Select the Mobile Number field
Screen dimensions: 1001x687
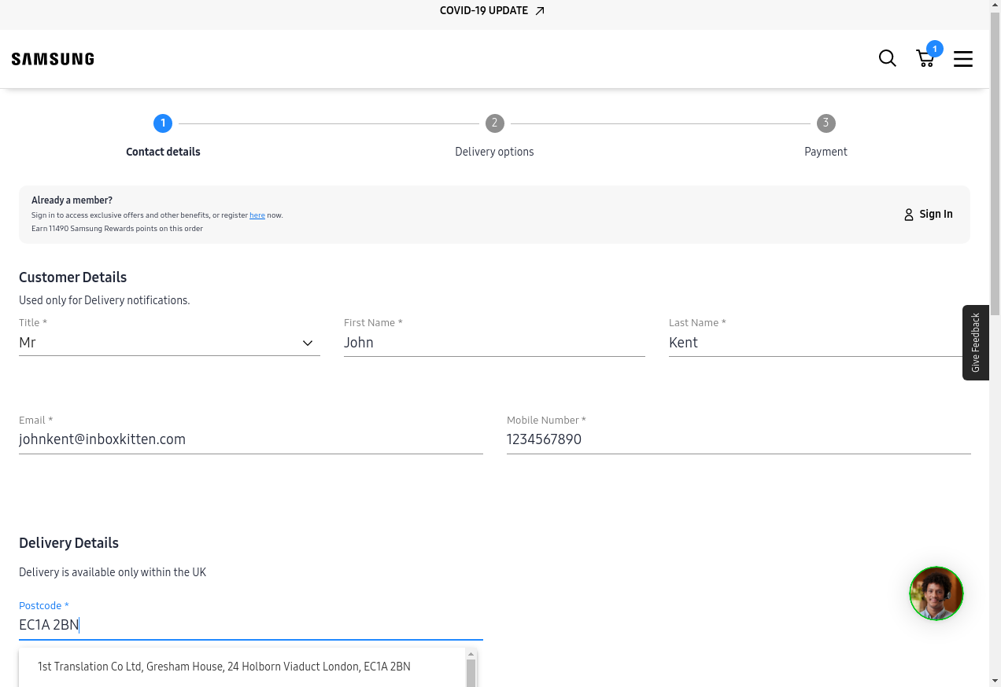point(738,439)
